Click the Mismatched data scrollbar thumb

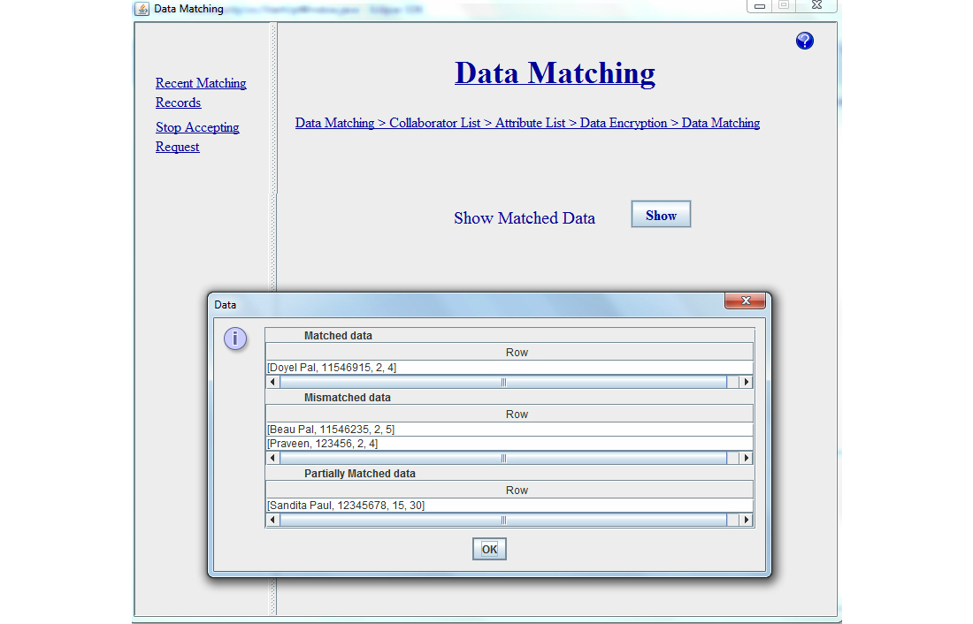[503, 459]
